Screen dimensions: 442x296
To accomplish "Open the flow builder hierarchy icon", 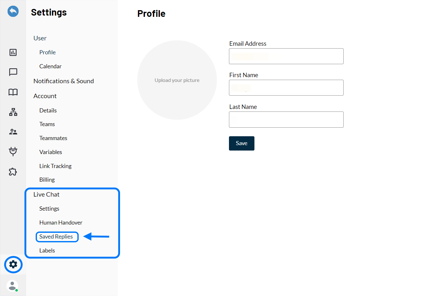I will 13,112.
